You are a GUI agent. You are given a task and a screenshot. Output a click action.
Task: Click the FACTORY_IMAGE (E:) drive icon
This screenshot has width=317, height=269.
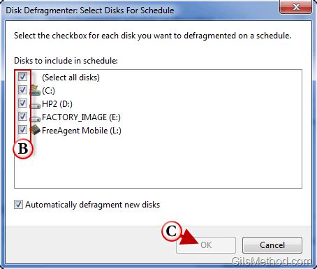point(35,119)
